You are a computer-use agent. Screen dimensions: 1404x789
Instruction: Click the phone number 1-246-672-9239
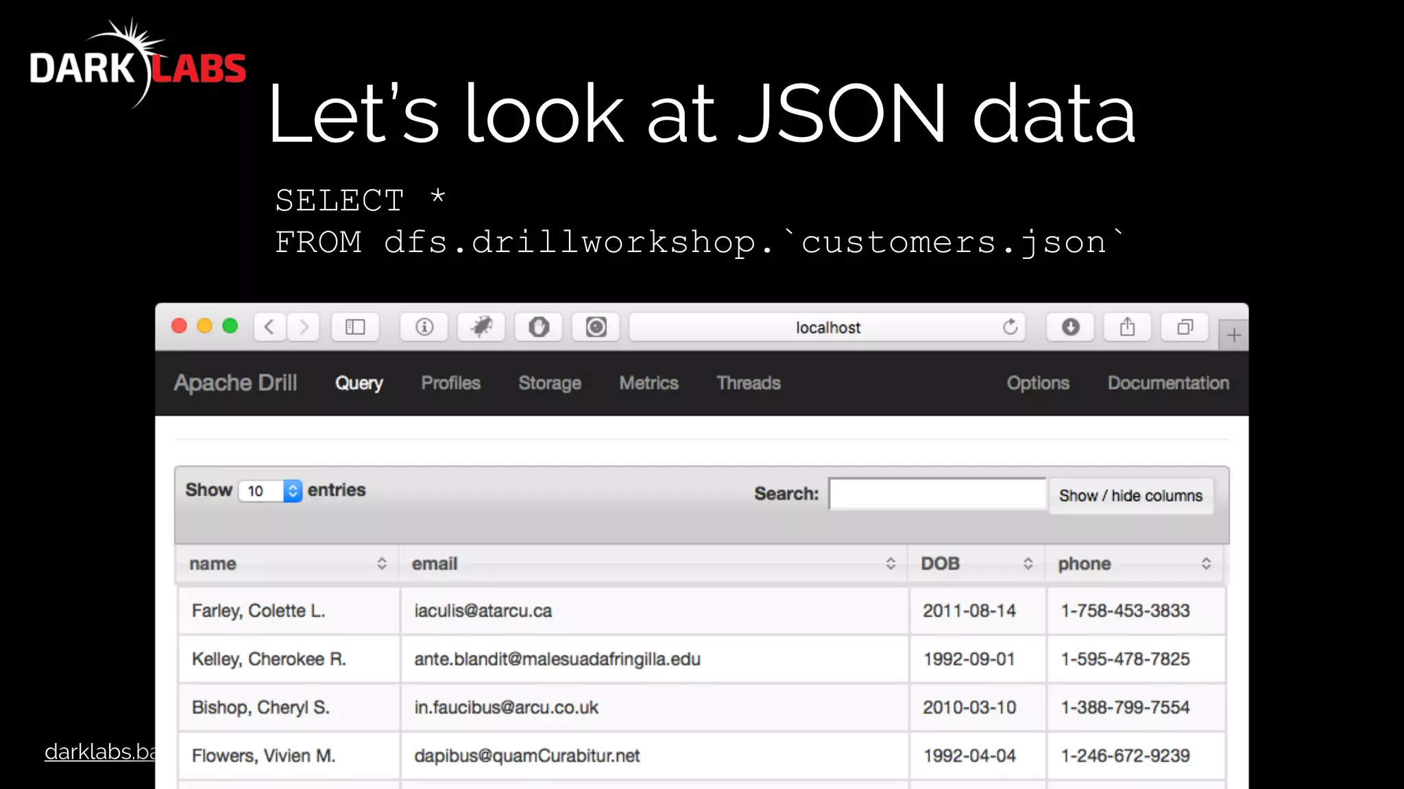(1125, 755)
